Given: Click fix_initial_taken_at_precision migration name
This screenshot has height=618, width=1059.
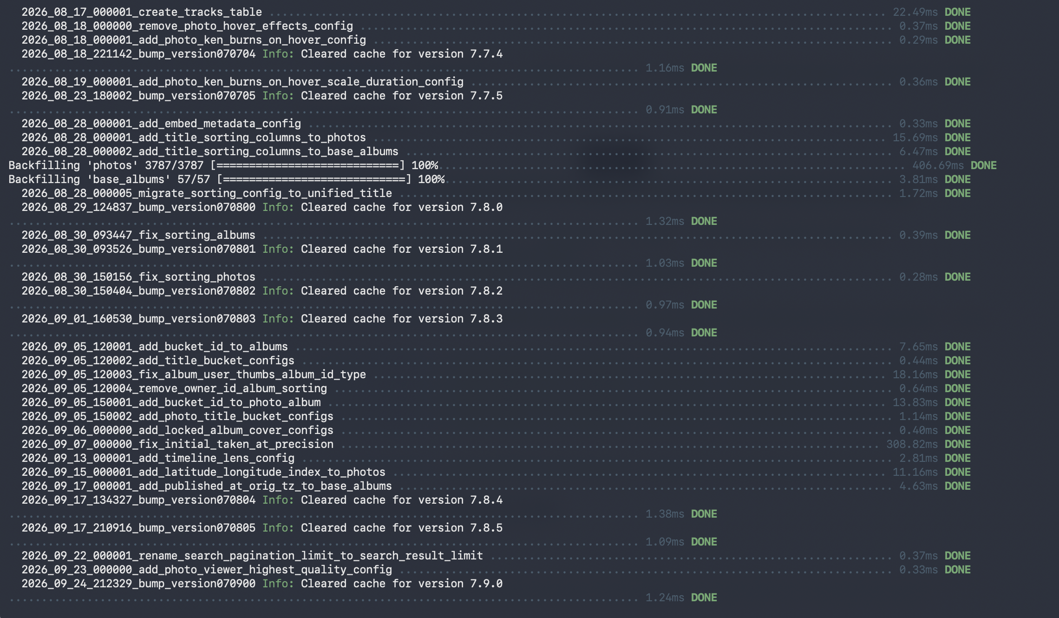Looking at the screenshot, I should coord(177,444).
